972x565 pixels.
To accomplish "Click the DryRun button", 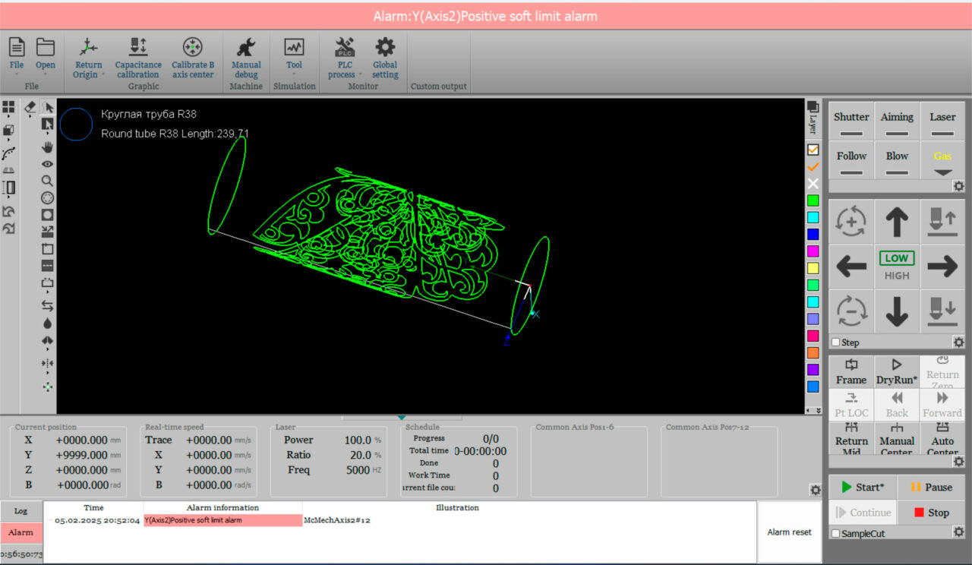I will [x=897, y=372].
